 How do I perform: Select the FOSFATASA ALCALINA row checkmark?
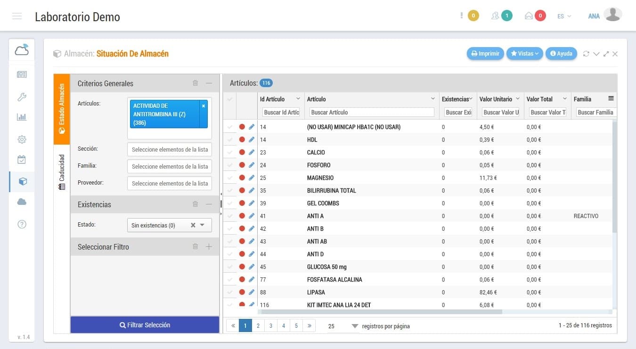coord(230,279)
